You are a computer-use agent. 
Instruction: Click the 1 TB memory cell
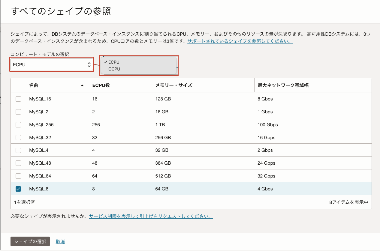pyautogui.click(x=160, y=124)
